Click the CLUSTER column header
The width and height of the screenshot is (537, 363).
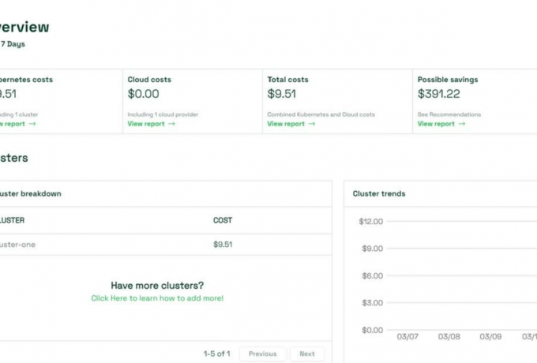pos(12,220)
